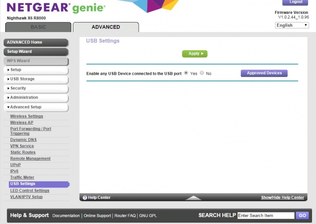The width and height of the screenshot is (316, 224).
Task: Click Nighthawk X6 R8000 model text
Action: click(x=26, y=18)
